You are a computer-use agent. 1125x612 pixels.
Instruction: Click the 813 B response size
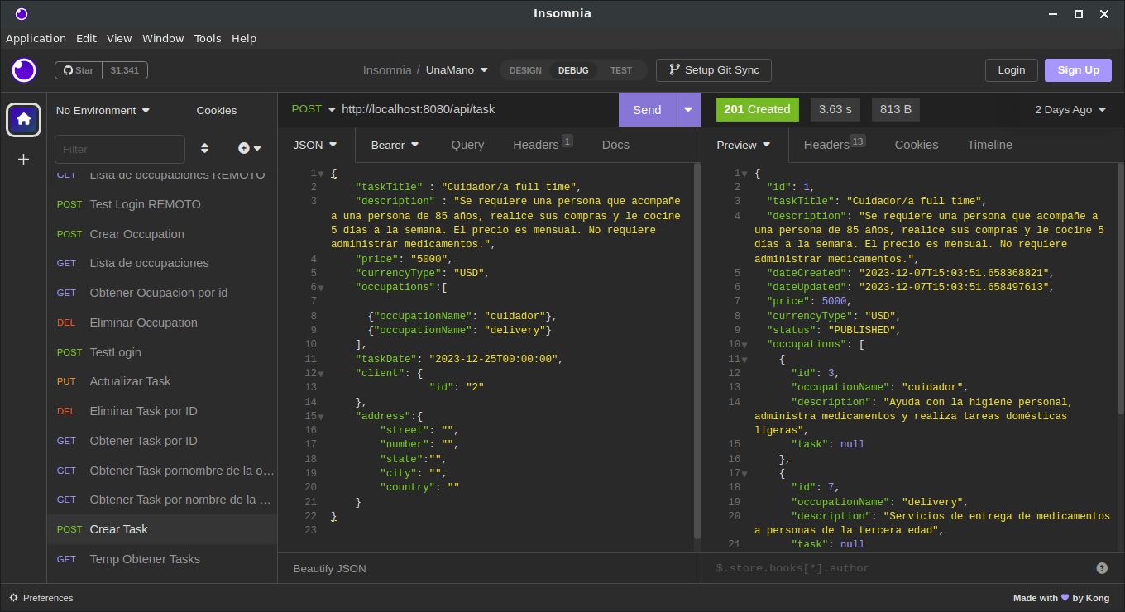click(x=896, y=109)
